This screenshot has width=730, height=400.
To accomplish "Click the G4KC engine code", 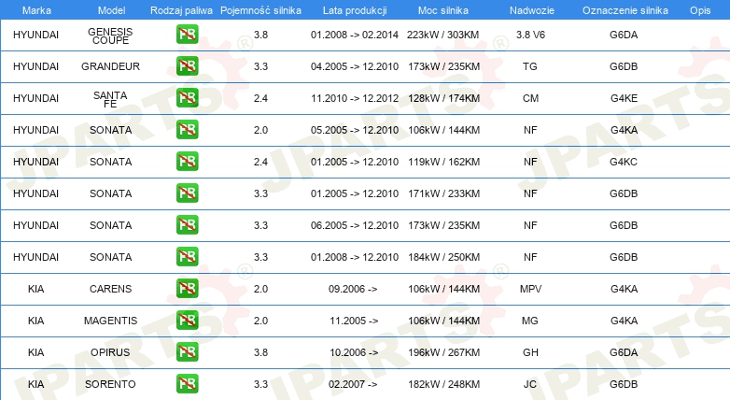I will tap(624, 162).
